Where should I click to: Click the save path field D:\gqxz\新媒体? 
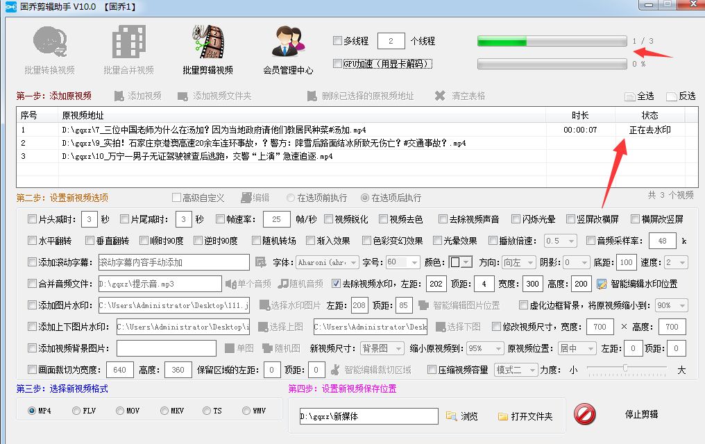pyautogui.click(x=368, y=416)
